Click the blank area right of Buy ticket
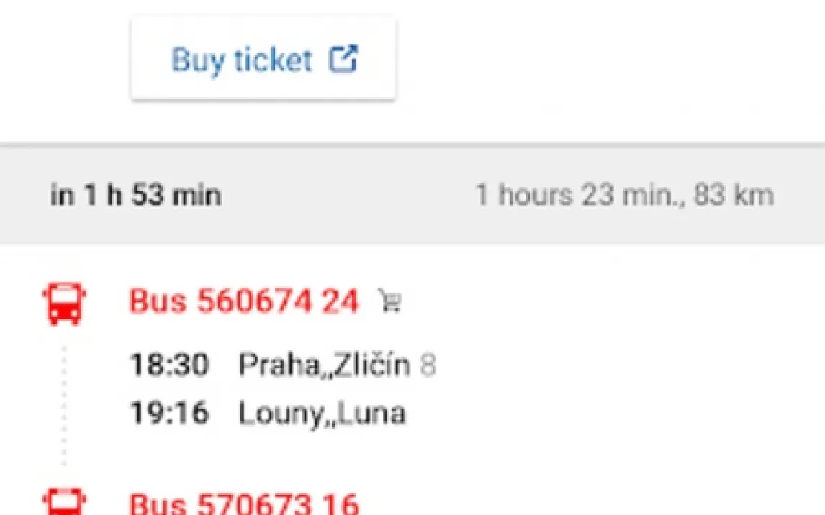 pyautogui.click(x=605, y=59)
